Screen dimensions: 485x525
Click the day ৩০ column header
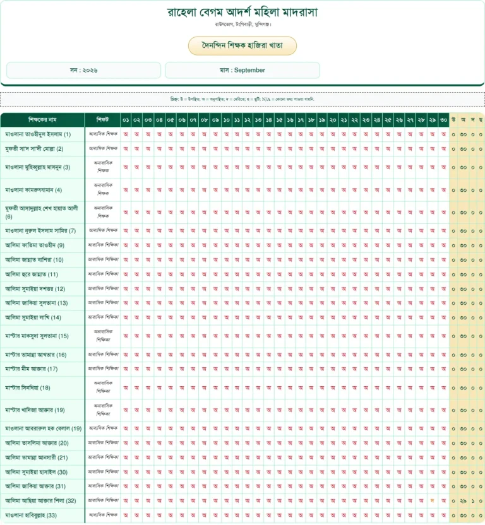point(443,119)
